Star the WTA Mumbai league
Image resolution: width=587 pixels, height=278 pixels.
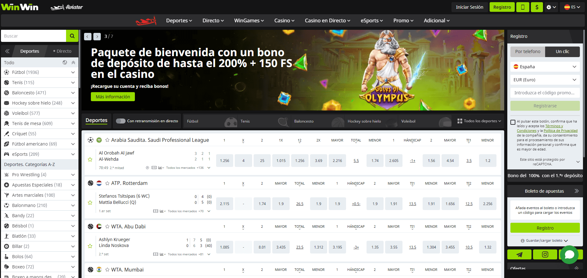[107, 270]
